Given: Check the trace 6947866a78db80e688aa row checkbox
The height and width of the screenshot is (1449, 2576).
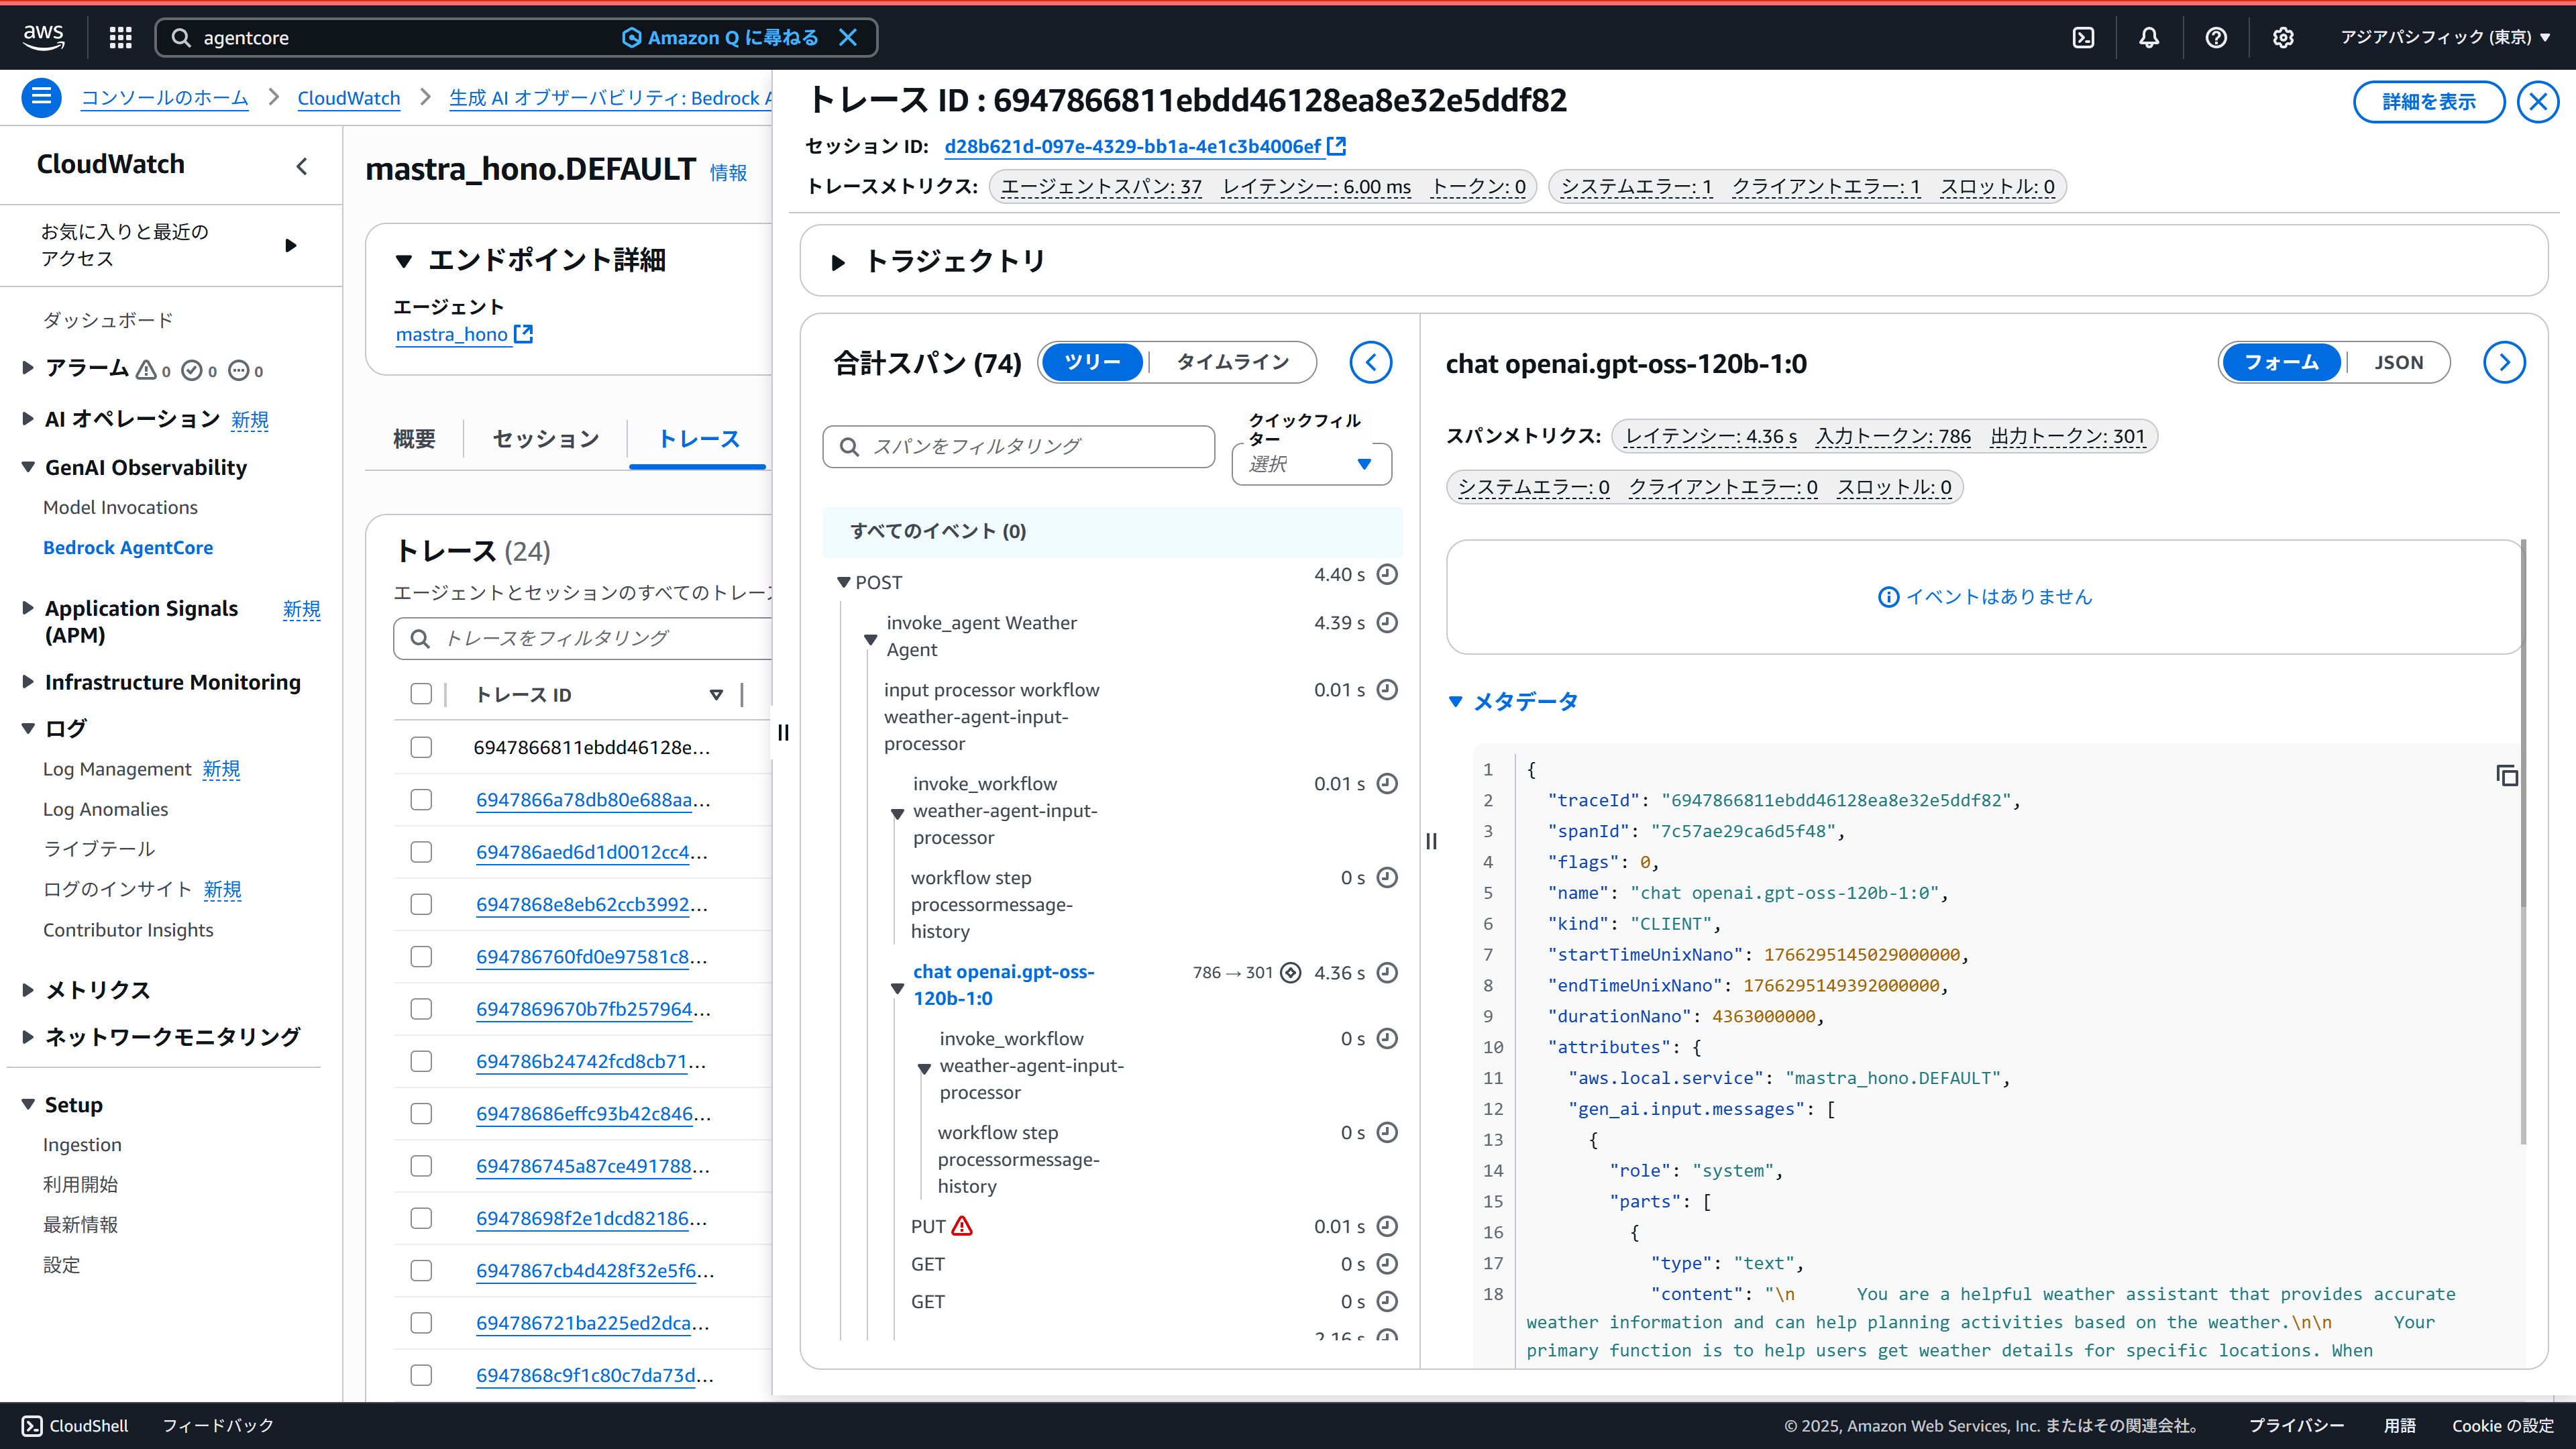Looking at the screenshot, I should (421, 800).
